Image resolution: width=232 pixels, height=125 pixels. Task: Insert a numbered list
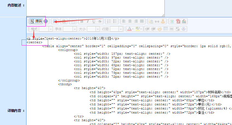point(109,21)
